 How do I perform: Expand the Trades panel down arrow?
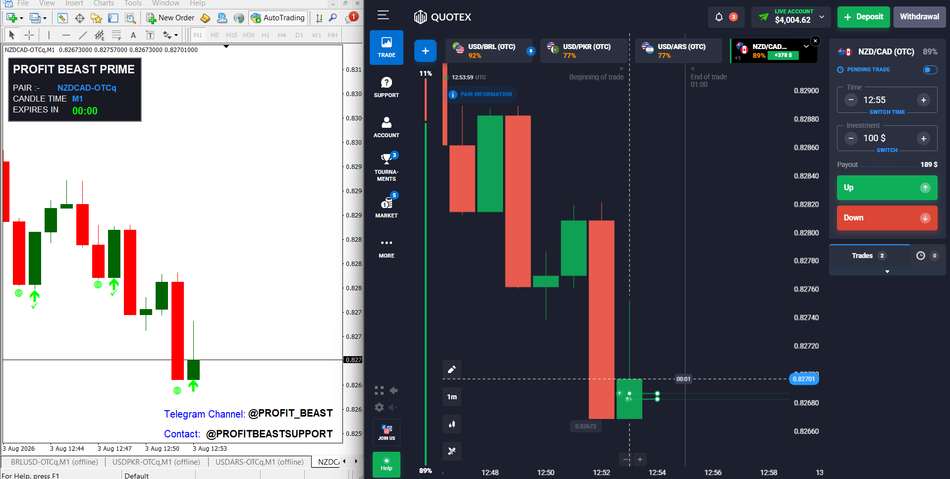[x=887, y=271]
